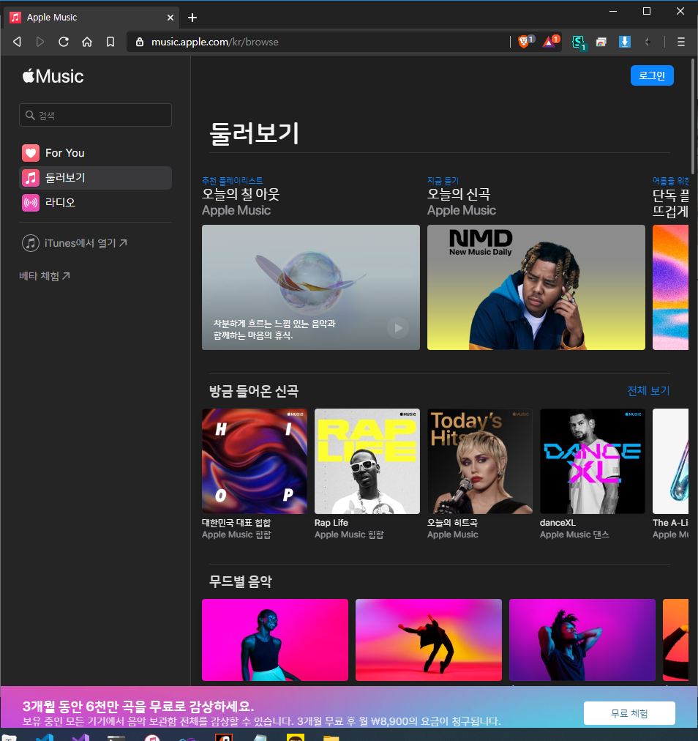The image size is (698, 741).
Task: Open the Rap Life playlist cover
Action: [367, 461]
